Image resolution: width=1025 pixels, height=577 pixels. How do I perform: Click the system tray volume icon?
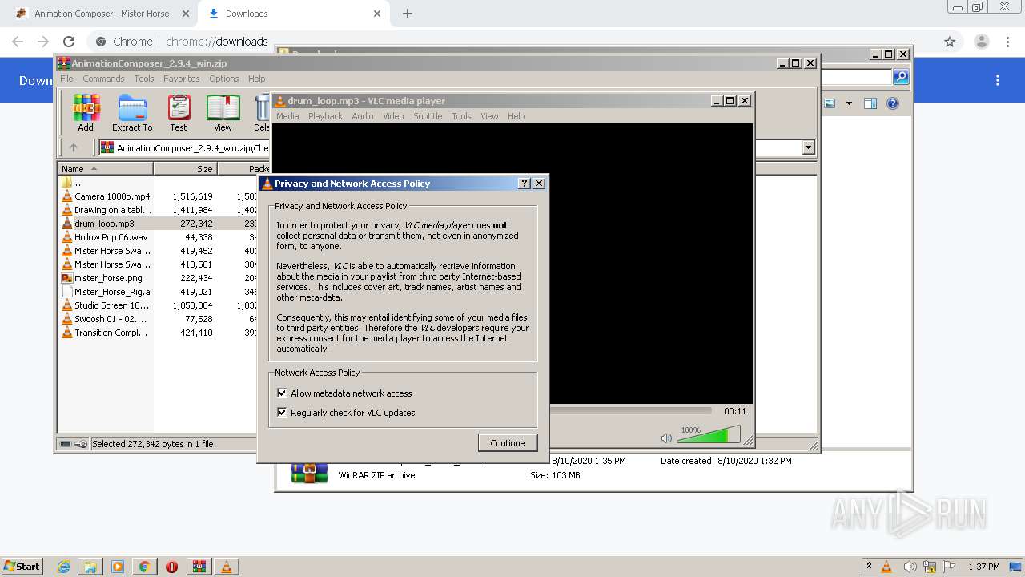click(910, 567)
